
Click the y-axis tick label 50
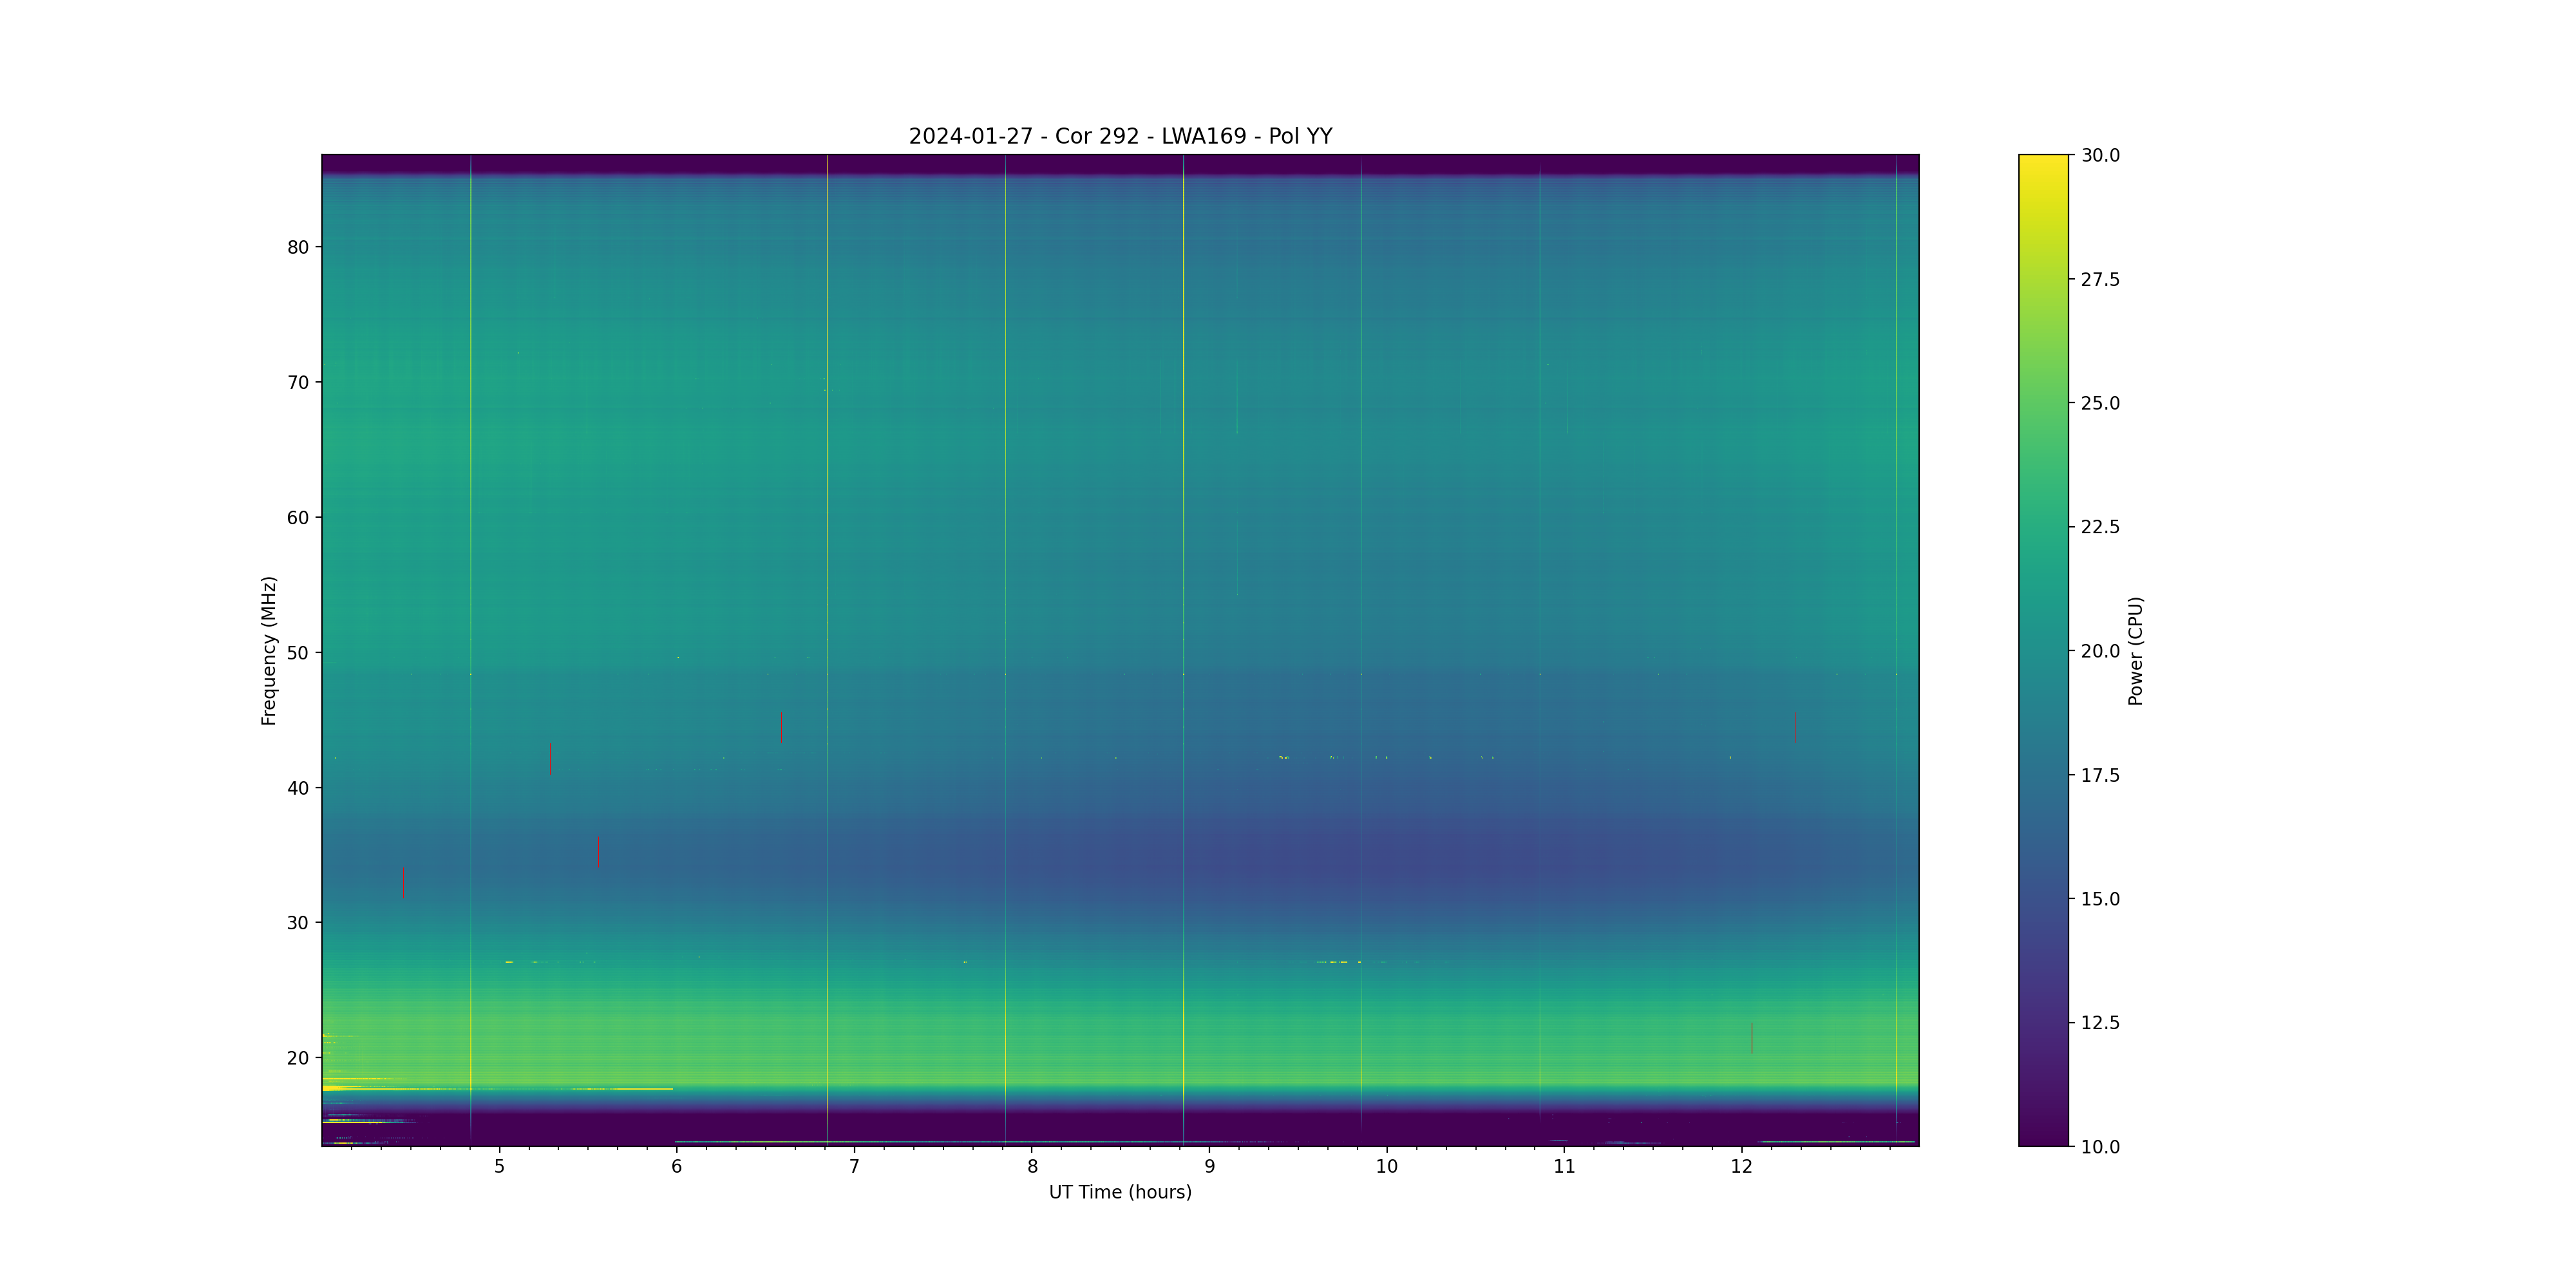pyautogui.click(x=298, y=653)
